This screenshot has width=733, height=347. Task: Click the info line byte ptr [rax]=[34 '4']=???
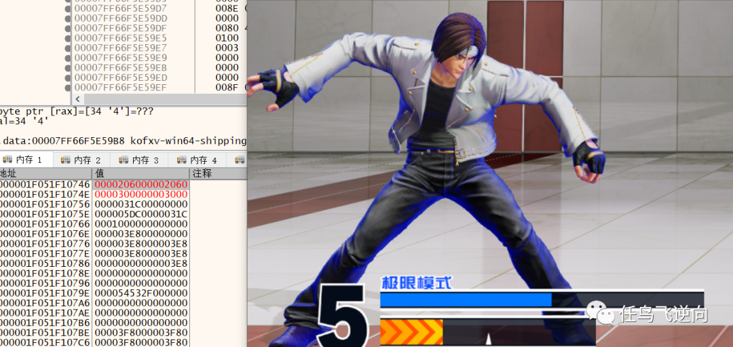pyautogui.click(x=77, y=112)
